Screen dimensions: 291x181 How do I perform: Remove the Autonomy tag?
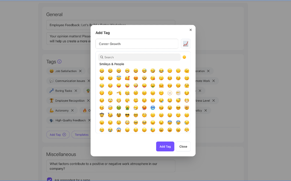click(72, 110)
